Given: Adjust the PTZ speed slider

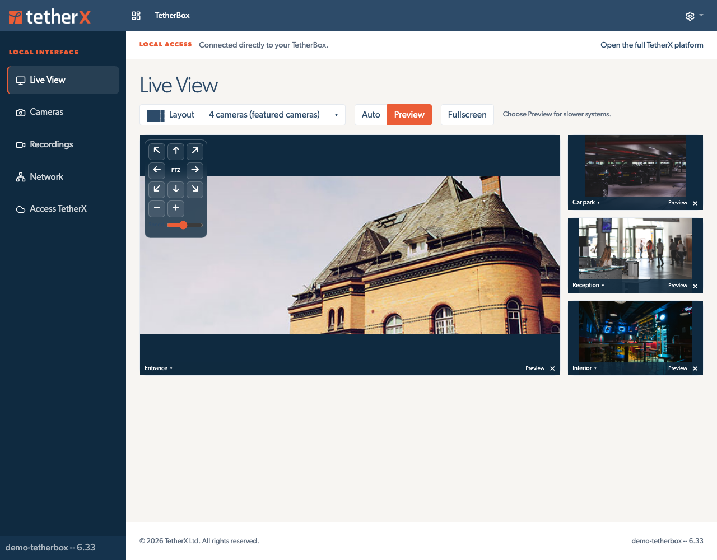Looking at the screenshot, I should click(x=184, y=225).
